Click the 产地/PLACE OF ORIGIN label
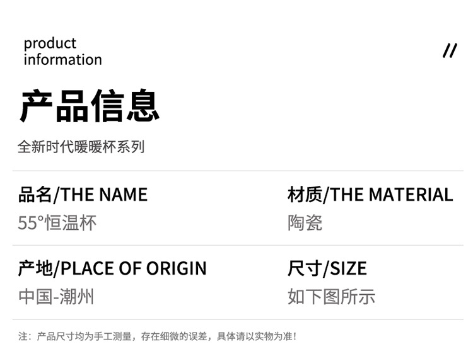Image resolution: width=473 pixels, height=354 pixels. pos(112,268)
